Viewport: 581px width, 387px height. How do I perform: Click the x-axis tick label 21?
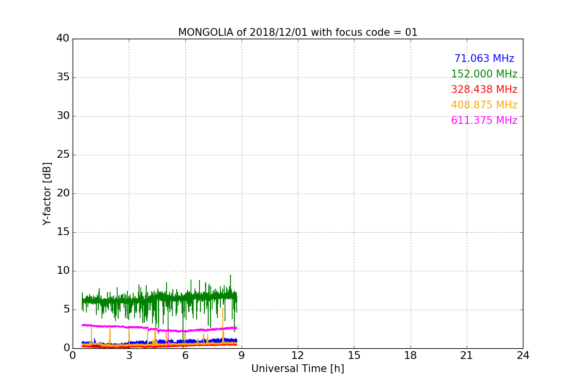[467, 356]
